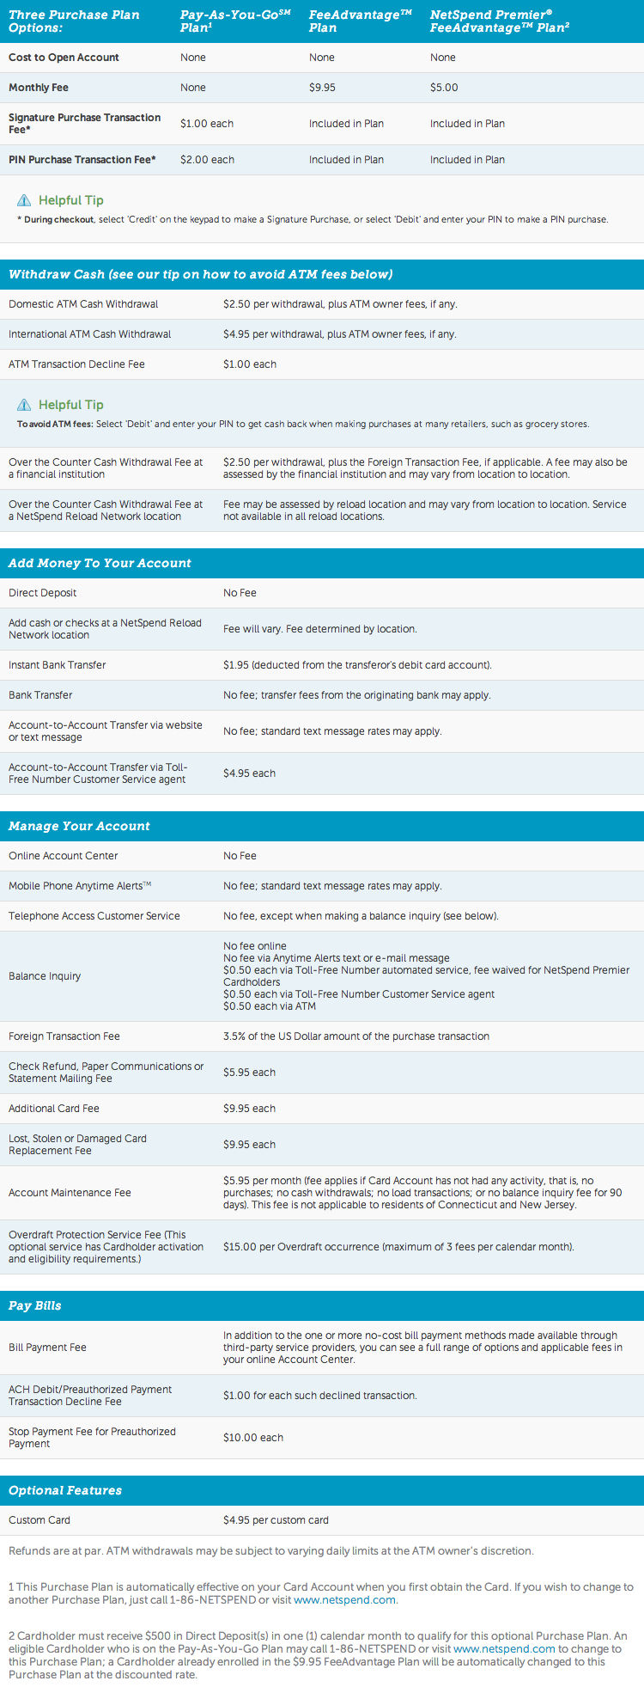Click the '$5.00' Premier monthly fee value
644x1687 pixels.
point(444,88)
